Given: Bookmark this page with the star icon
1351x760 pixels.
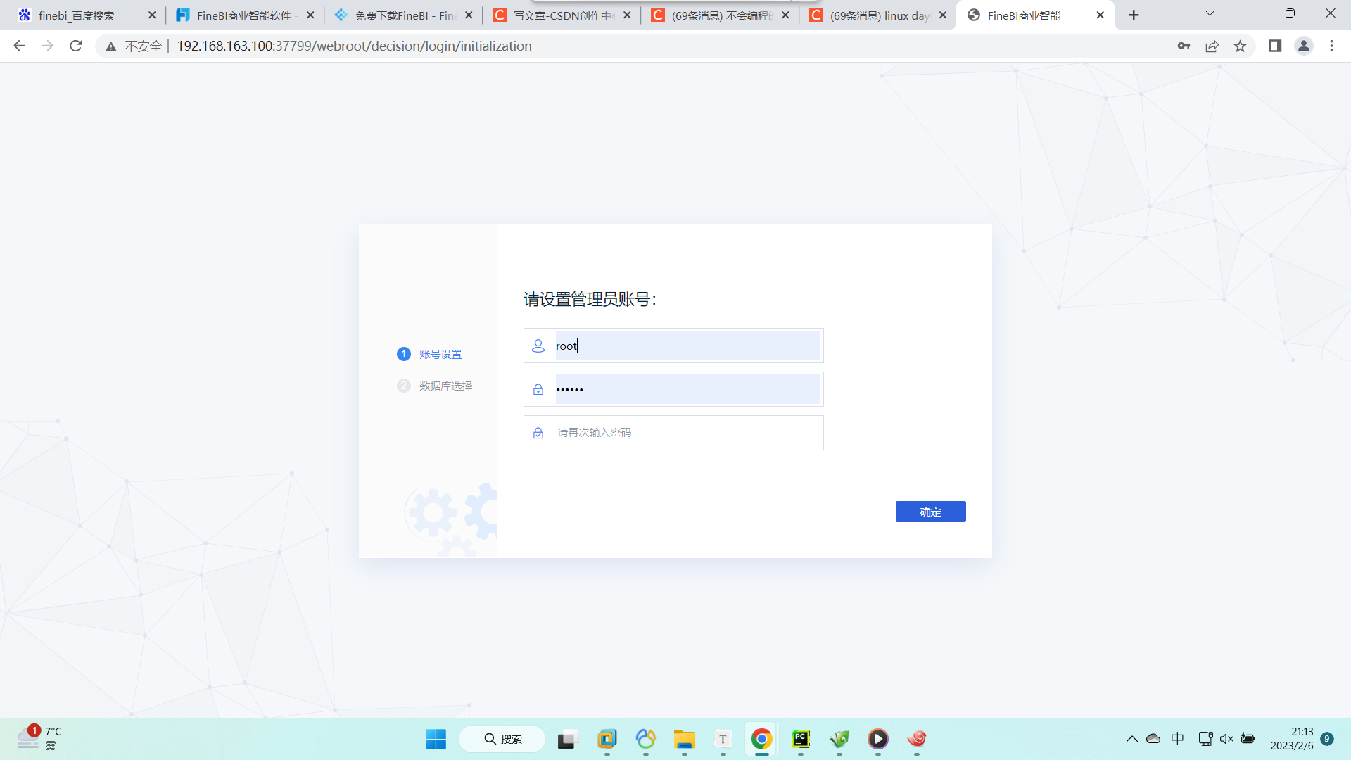Looking at the screenshot, I should tap(1241, 46).
